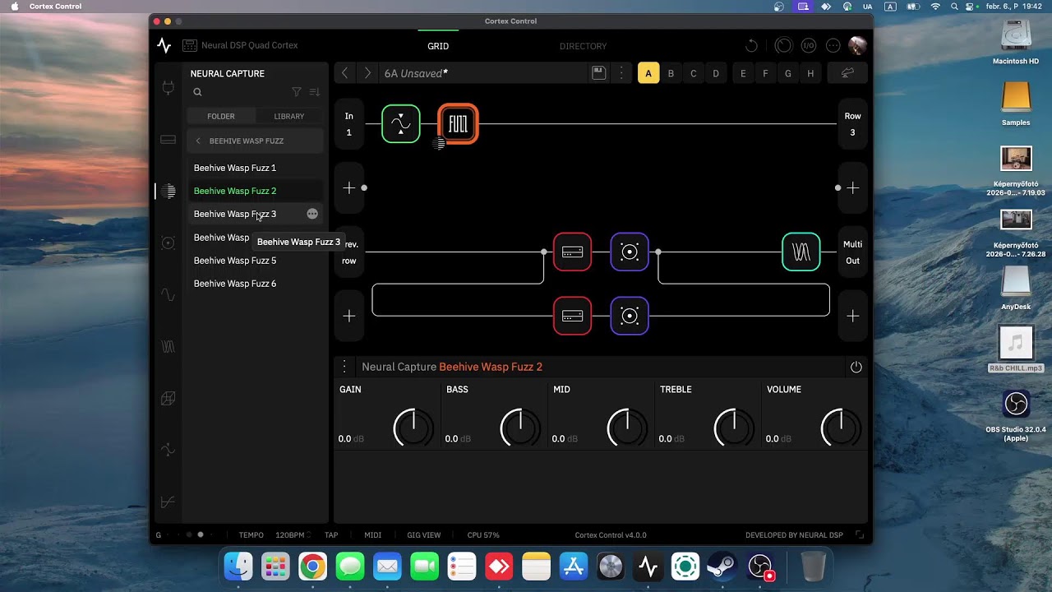Open the filter funnel in Neural Capture panel

(x=297, y=92)
